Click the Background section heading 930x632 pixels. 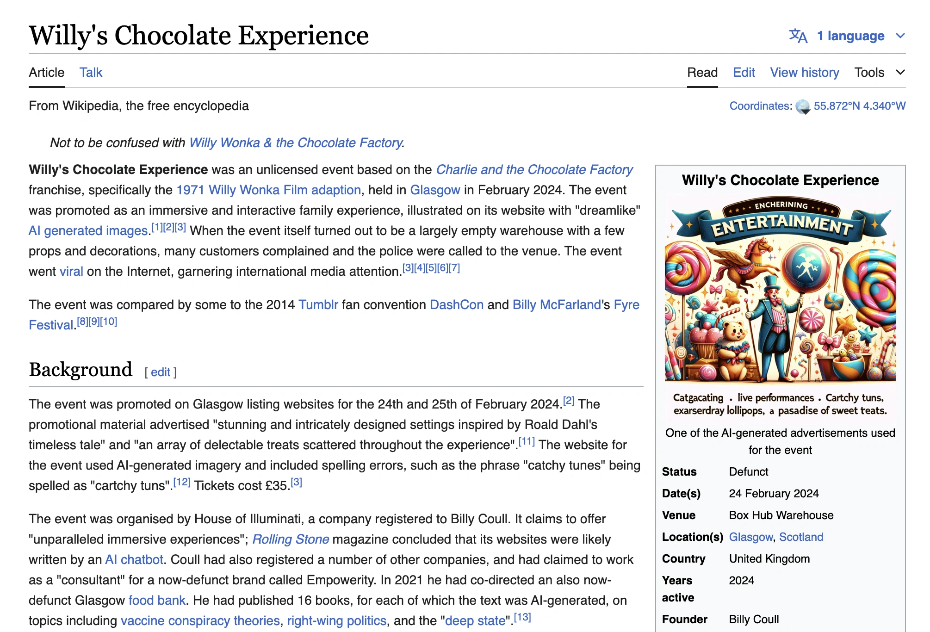pyautogui.click(x=81, y=370)
